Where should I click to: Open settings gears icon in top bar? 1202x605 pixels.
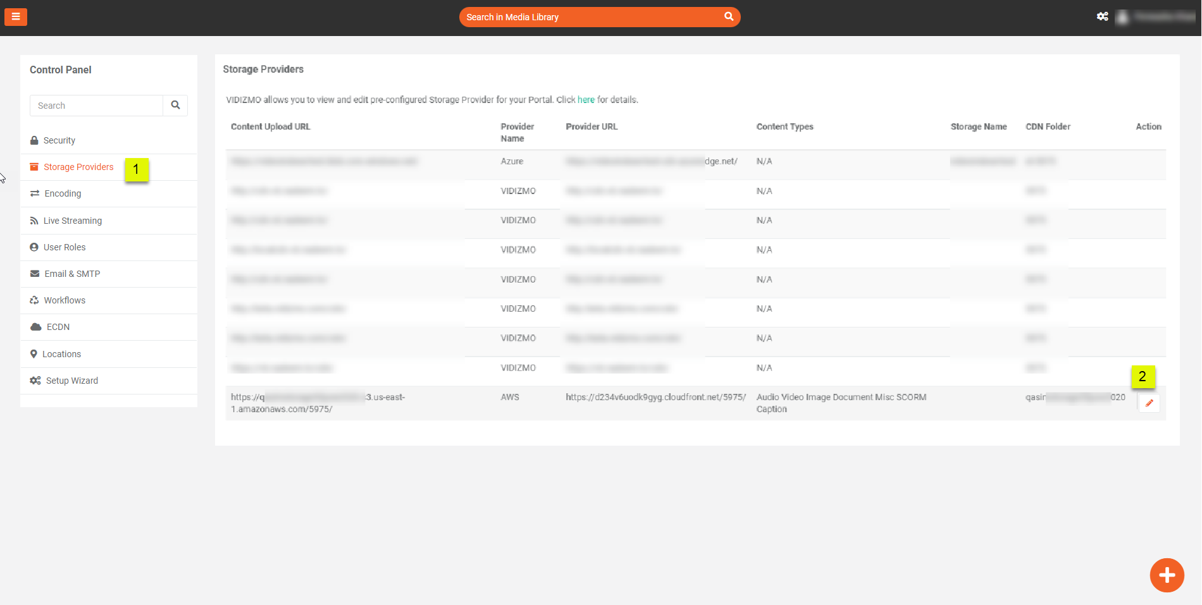(1102, 17)
